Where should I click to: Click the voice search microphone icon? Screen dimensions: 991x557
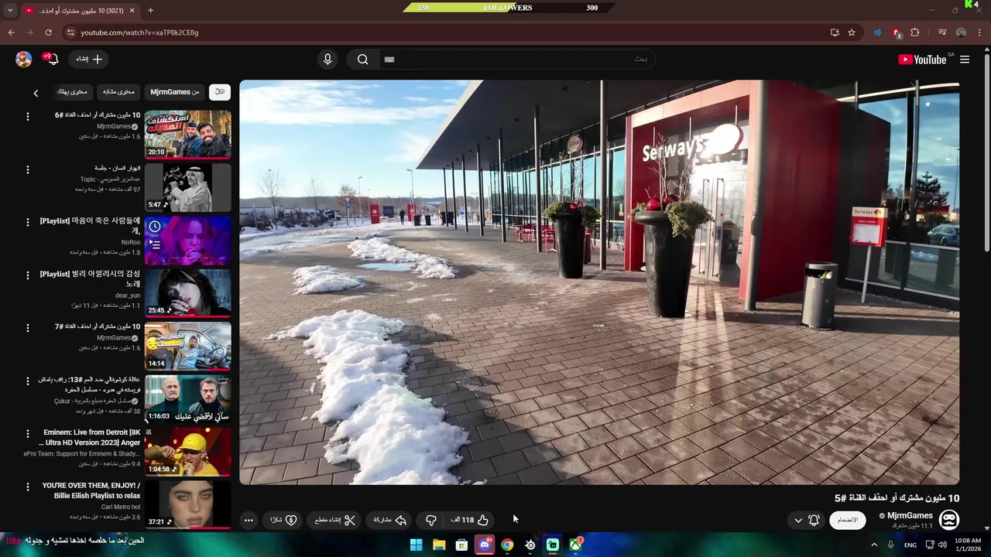coord(327,60)
